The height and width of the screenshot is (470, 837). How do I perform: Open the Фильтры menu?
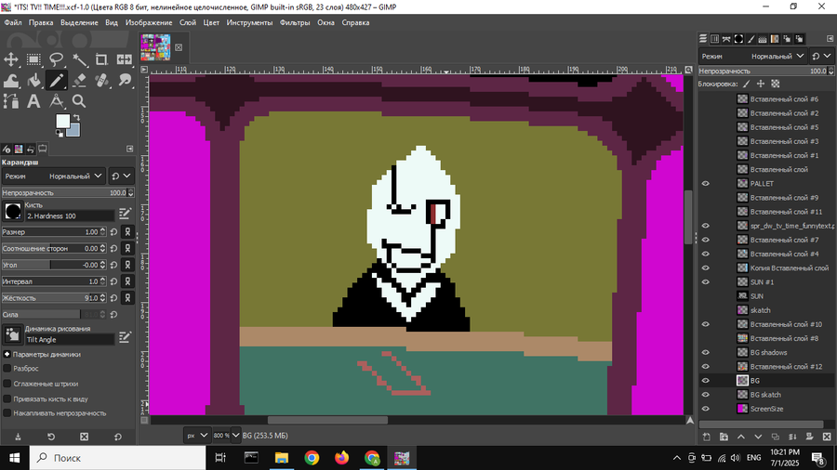pyautogui.click(x=295, y=22)
